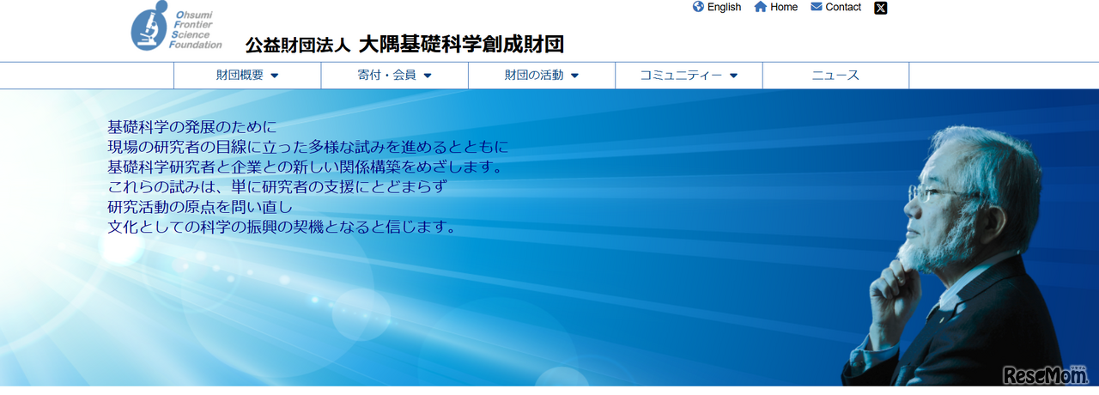Expand the dropdown arrow next to 寄付・会員
The width and height of the screenshot is (1099, 395).
(428, 76)
